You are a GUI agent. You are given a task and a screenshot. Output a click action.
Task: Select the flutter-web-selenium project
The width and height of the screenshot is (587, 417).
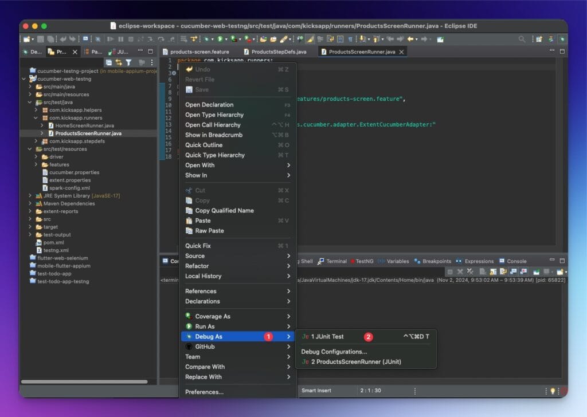[62, 258]
